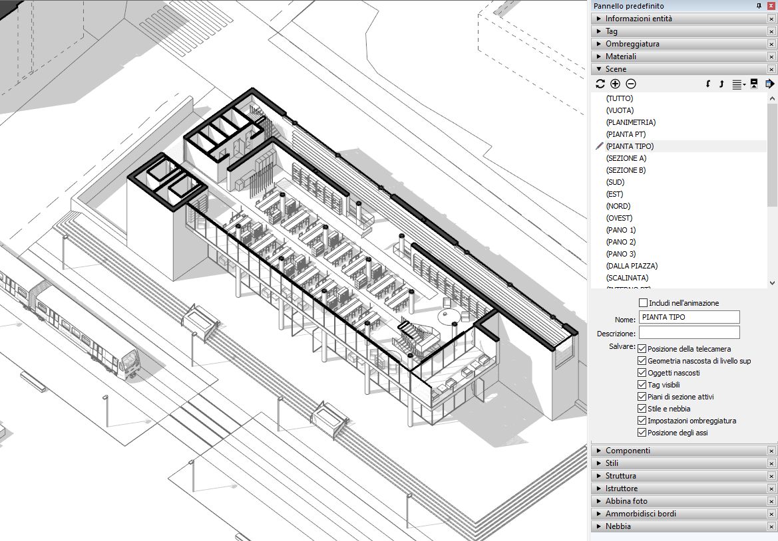The image size is (778, 541).
Task: Select the (SEZIONE A) scene
Action: point(626,158)
